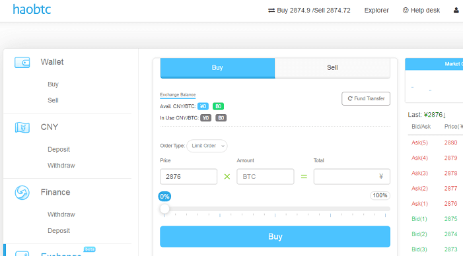Select Buy under Wallet

(x=53, y=84)
